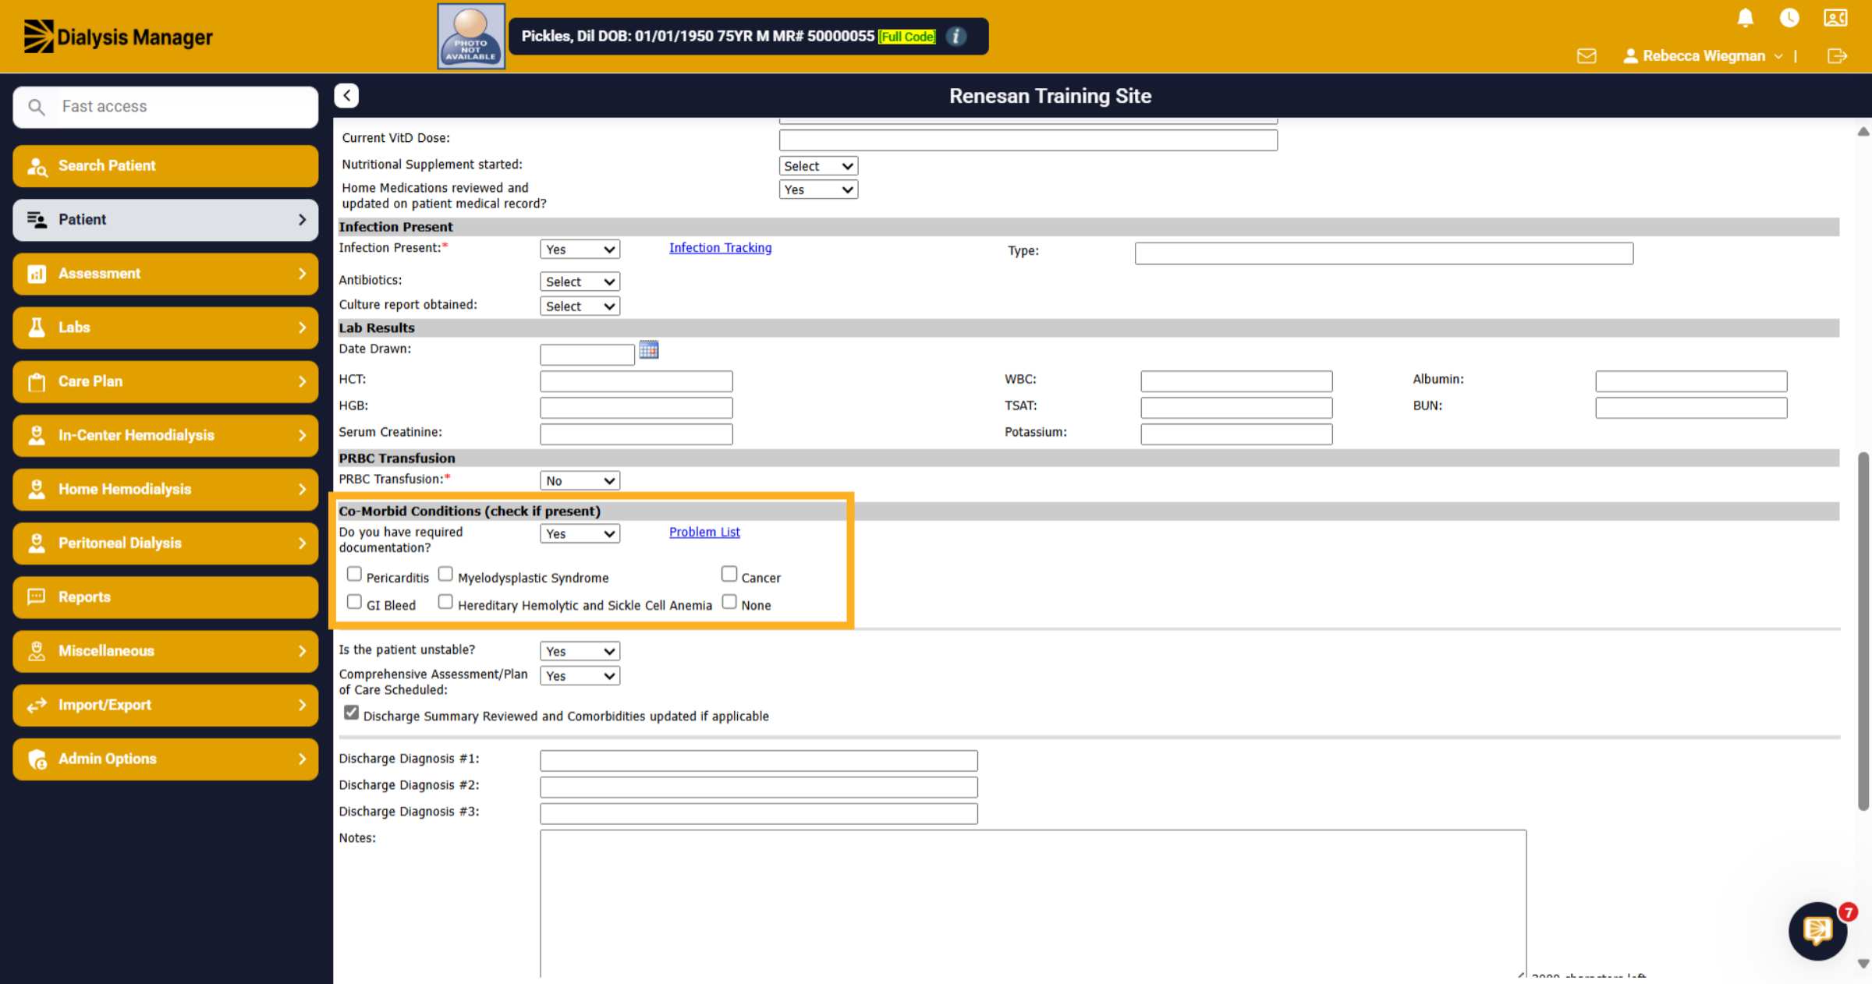The height and width of the screenshot is (984, 1872).
Task: Check the Cancer checkbox
Action: (x=729, y=575)
